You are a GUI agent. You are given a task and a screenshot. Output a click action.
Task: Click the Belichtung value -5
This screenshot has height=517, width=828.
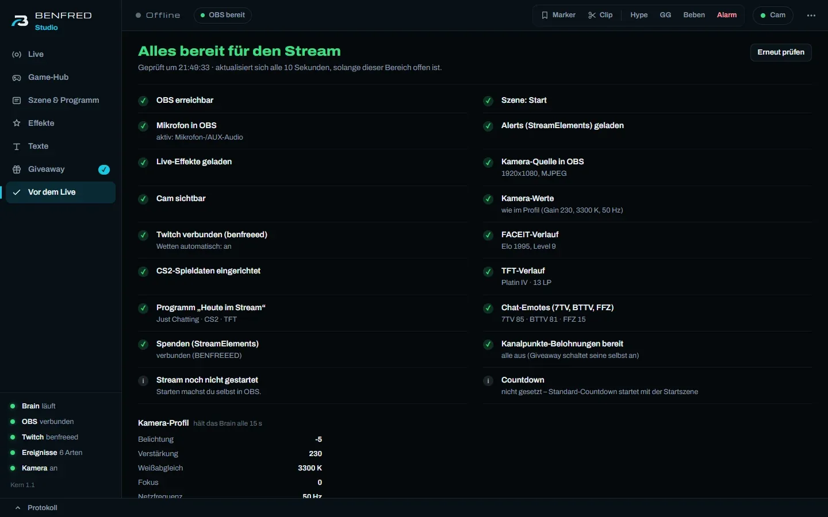319,439
